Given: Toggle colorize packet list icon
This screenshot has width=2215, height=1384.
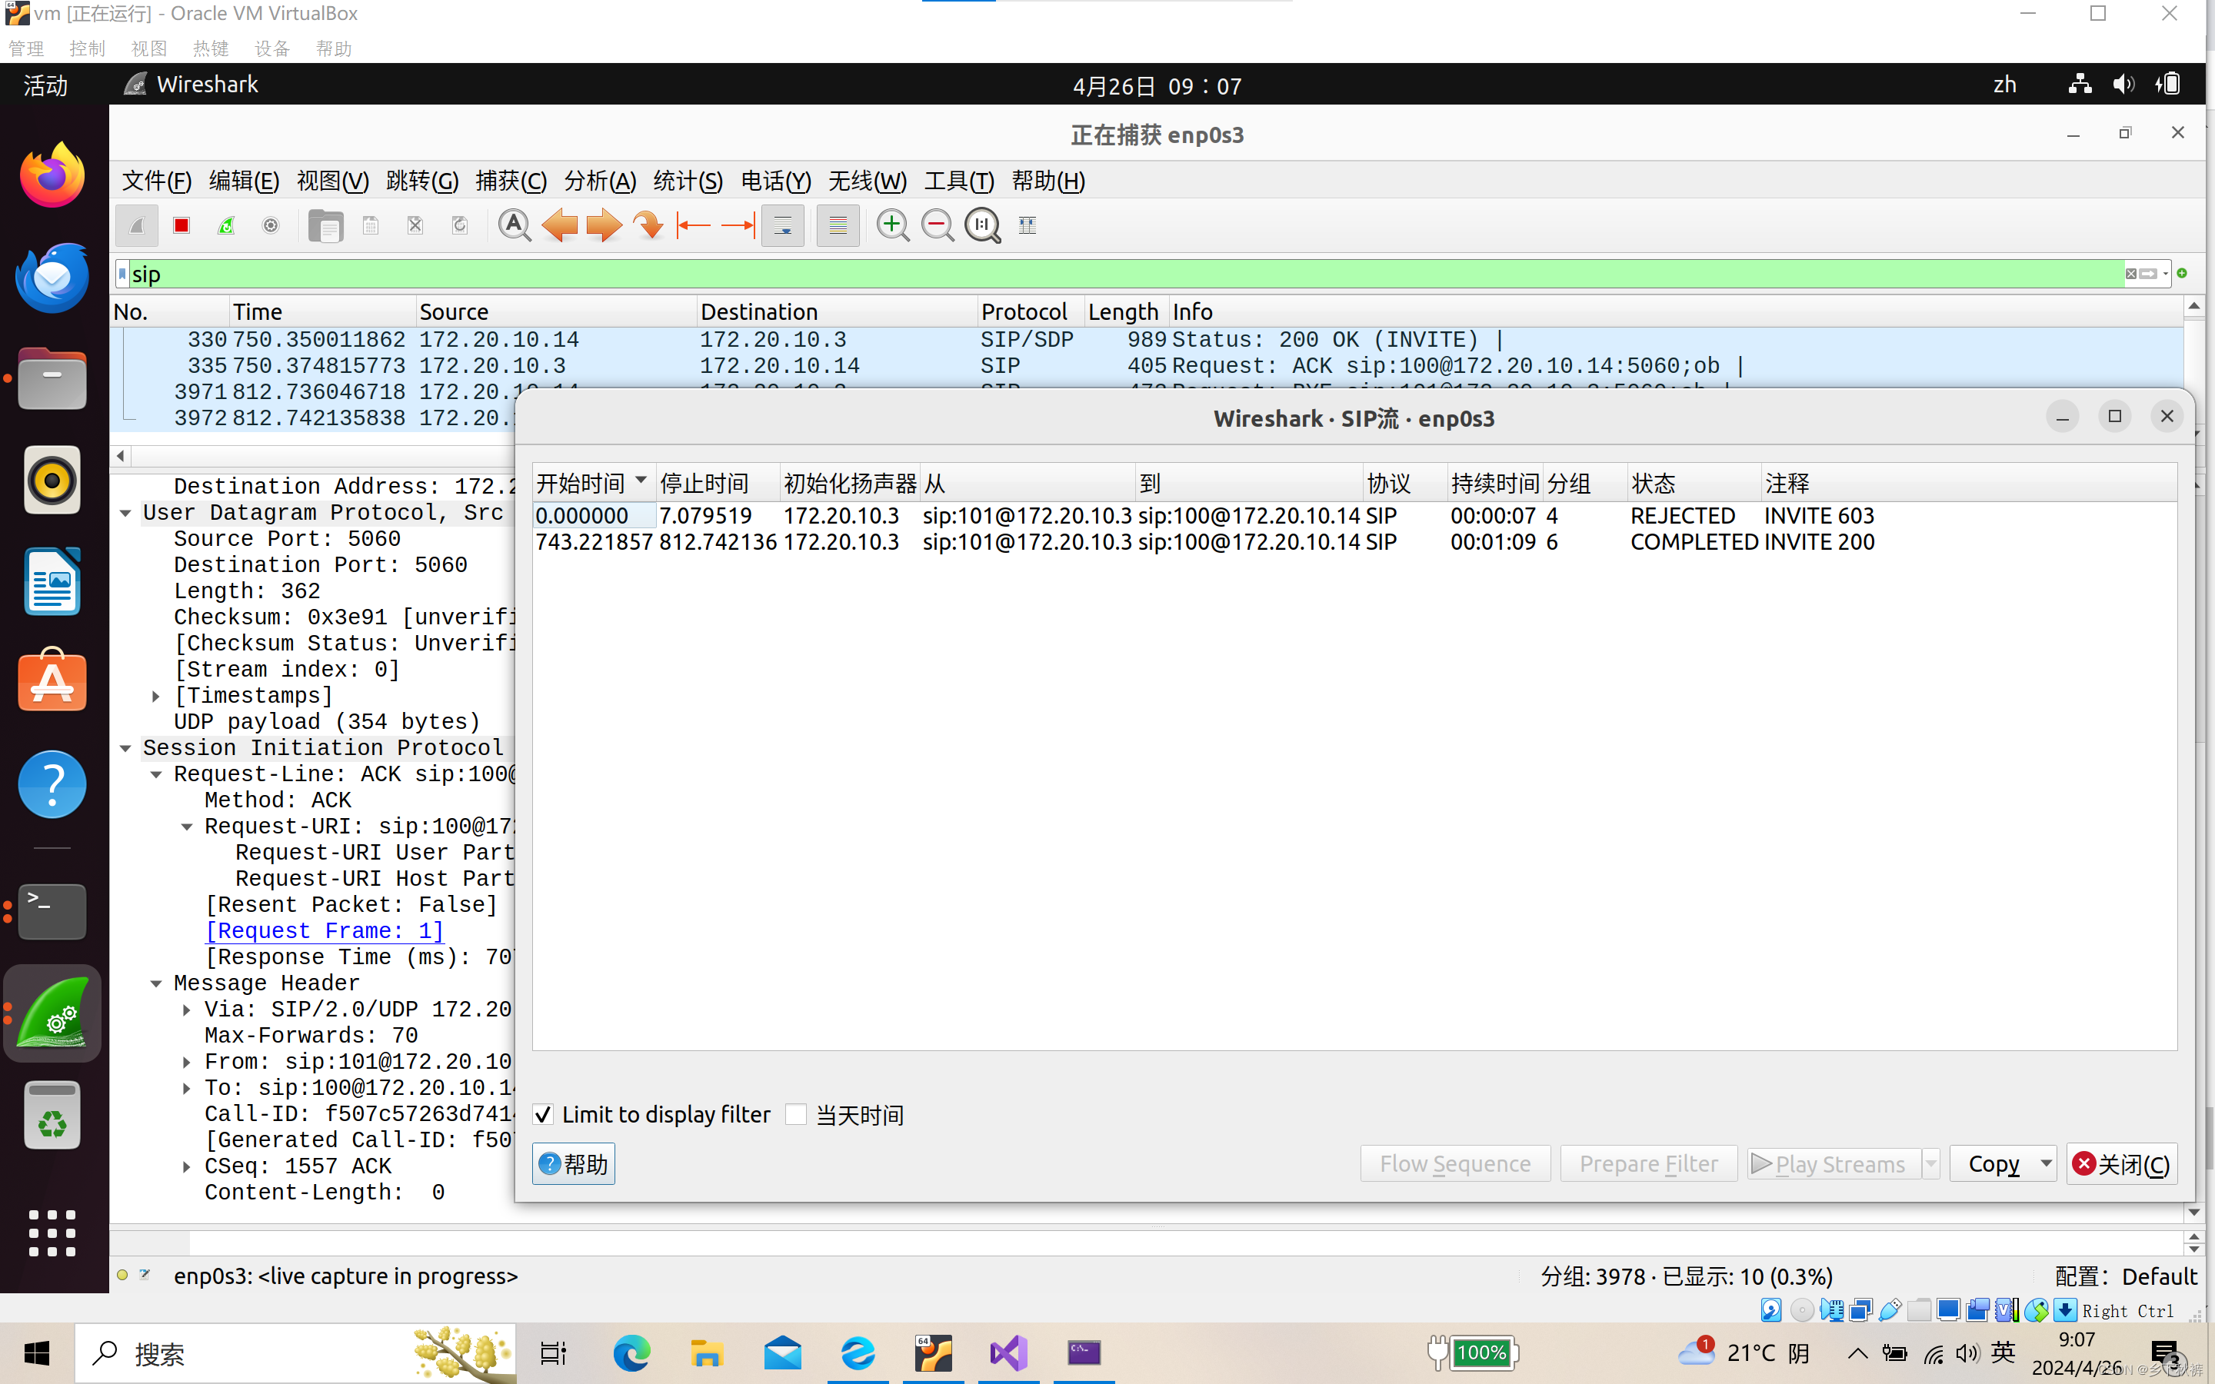Looking at the screenshot, I should tap(838, 225).
